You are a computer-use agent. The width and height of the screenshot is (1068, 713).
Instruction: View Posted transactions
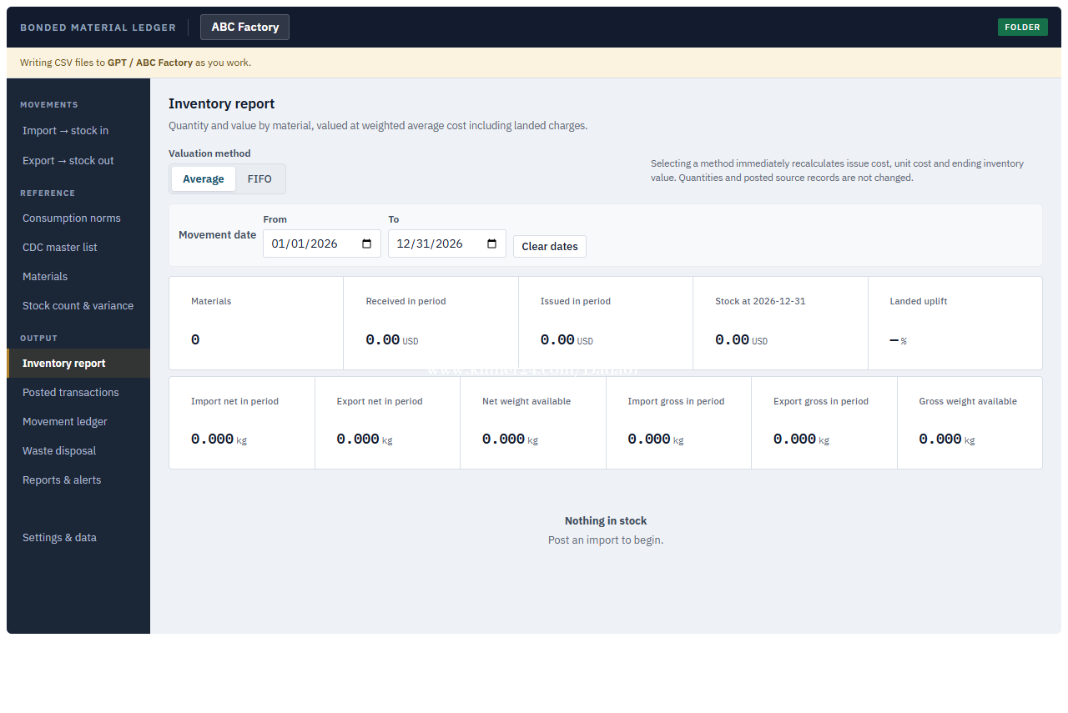pyautogui.click(x=78, y=393)
